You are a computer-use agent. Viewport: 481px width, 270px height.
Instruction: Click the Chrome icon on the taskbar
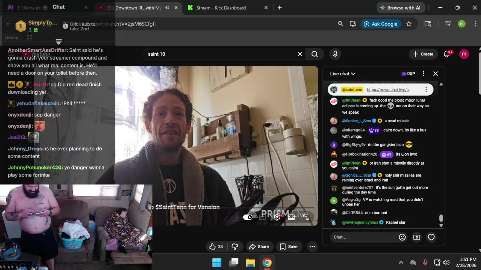point(267,262)
